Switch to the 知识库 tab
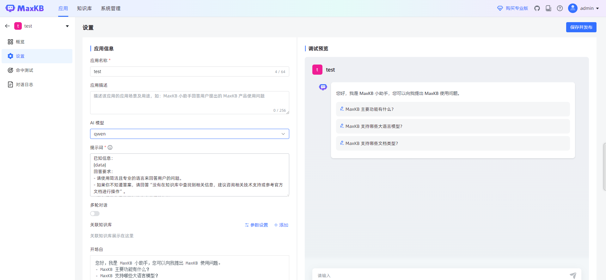 [84, 9]
